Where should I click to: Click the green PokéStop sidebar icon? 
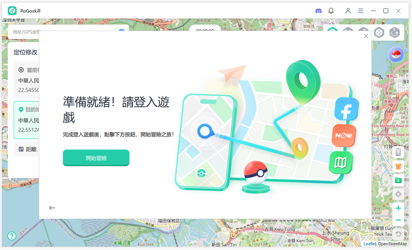click(x=398, y=181)
